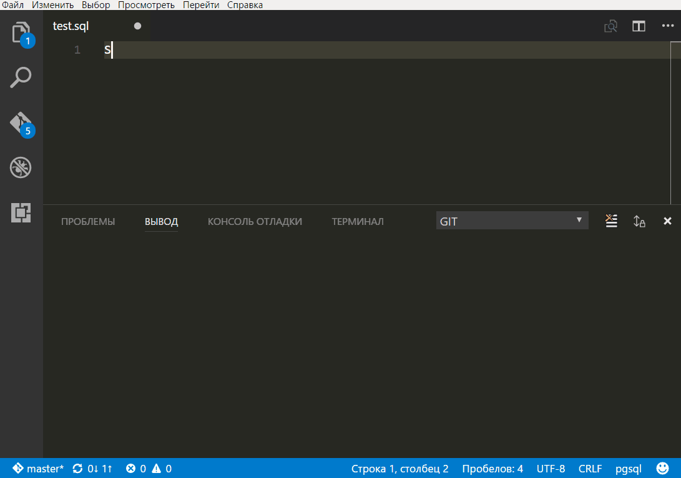Clear the output panel contents
Viewport: 681px width, 478px height.
coord(611,221)
